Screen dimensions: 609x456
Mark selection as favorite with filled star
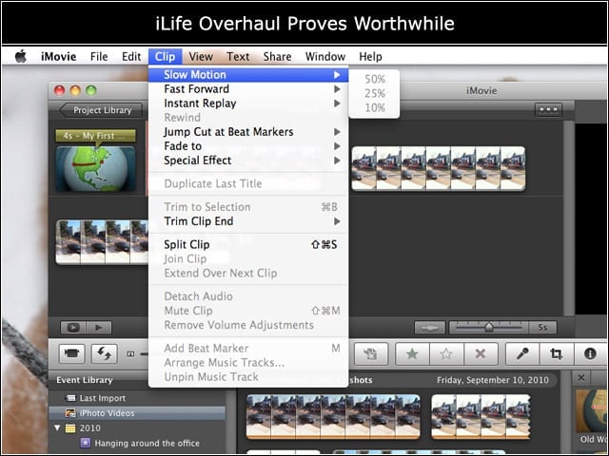[x=412, y=353]
